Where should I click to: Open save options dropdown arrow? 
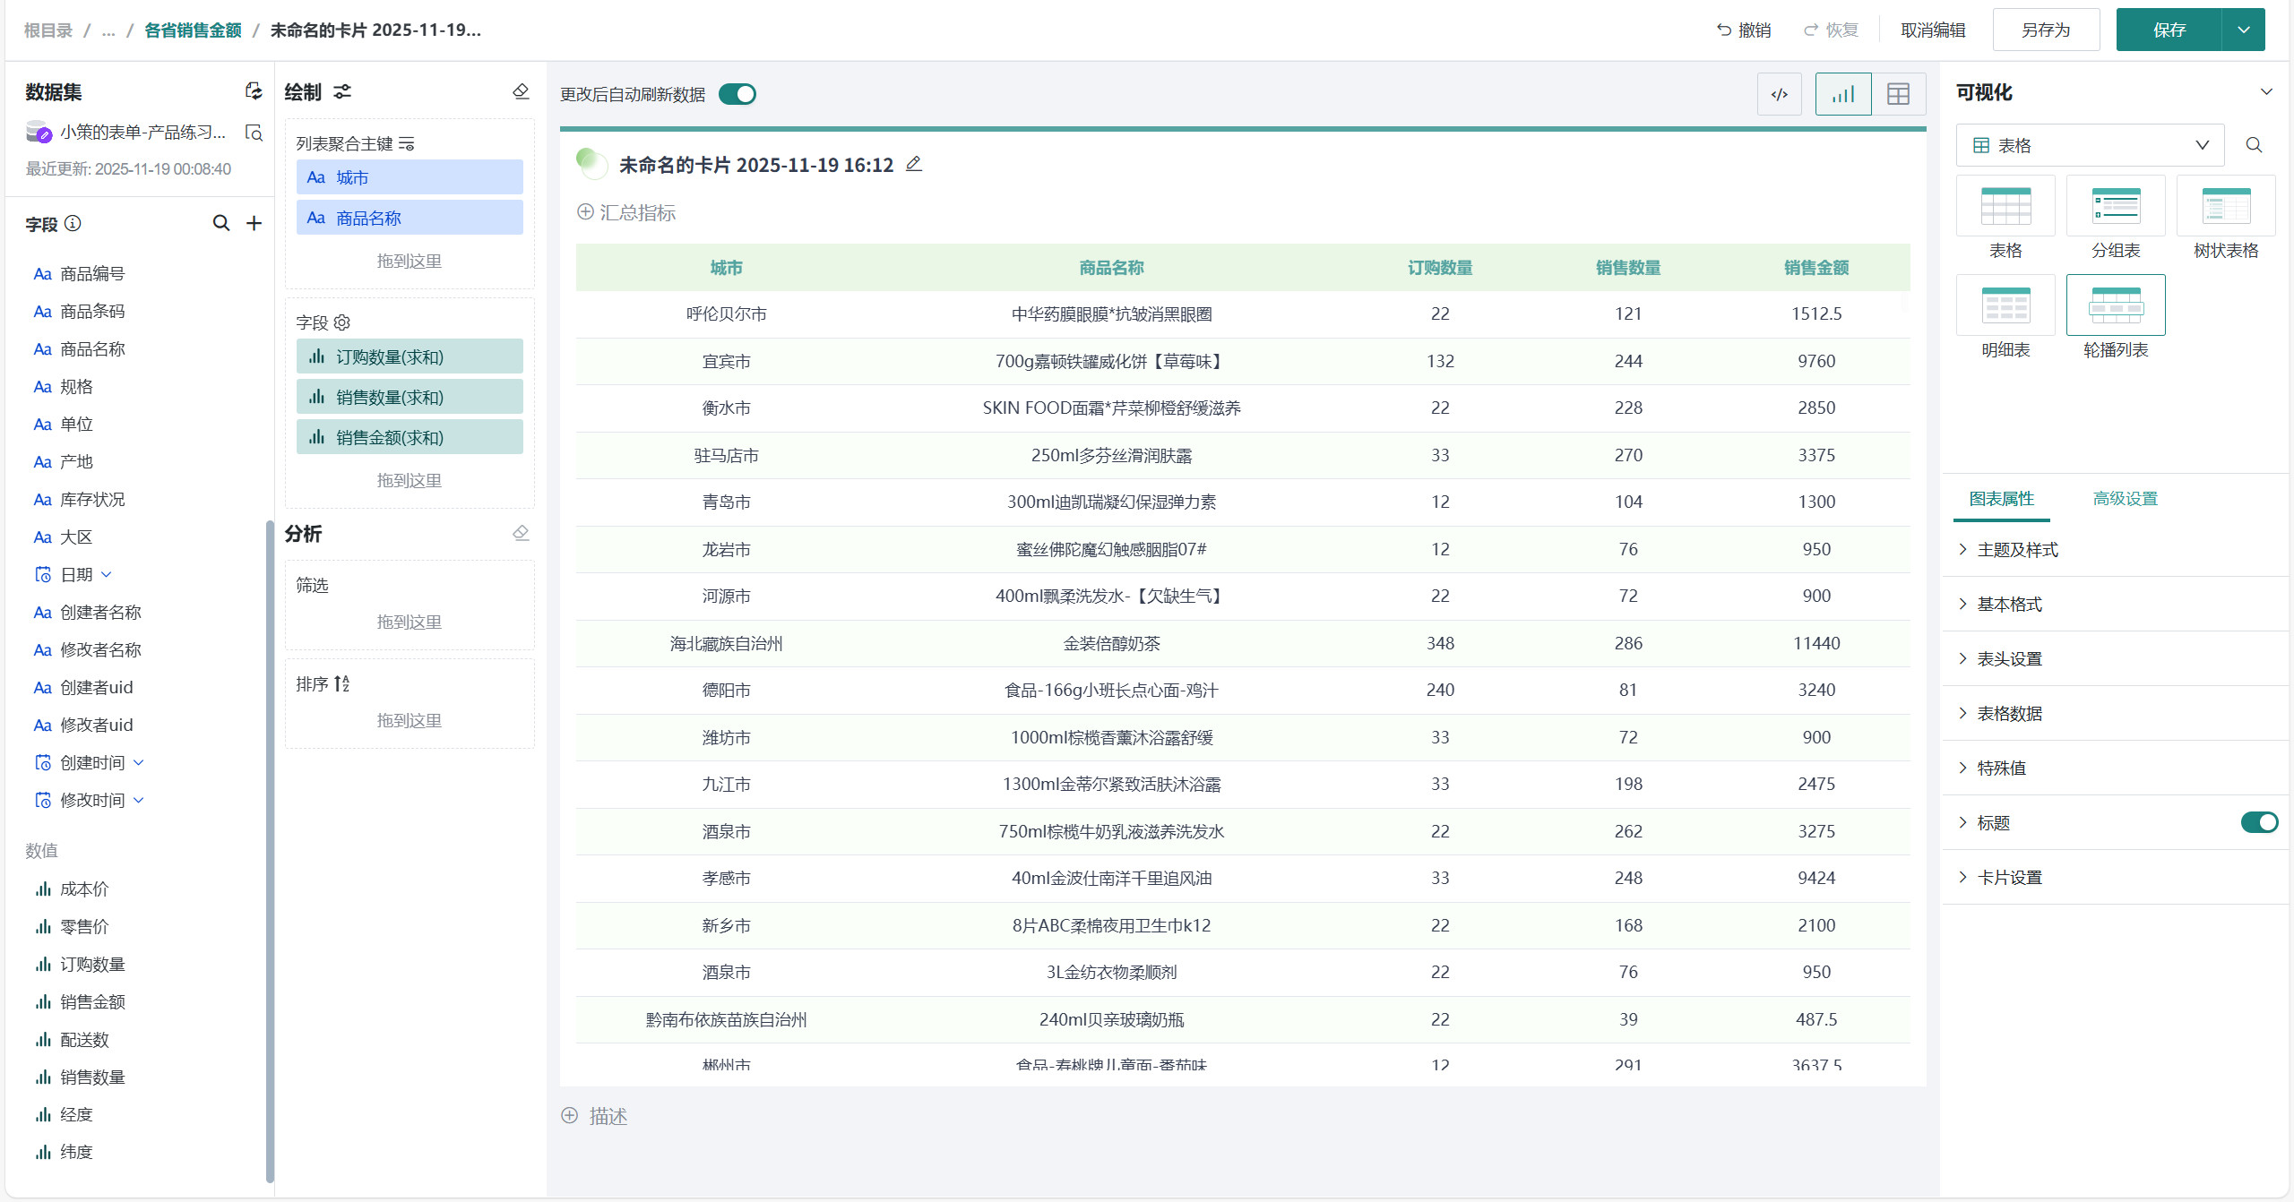click(2243, 30)
